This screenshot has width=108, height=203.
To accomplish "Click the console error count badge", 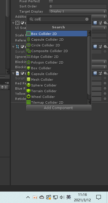I will tap(4, 87).
